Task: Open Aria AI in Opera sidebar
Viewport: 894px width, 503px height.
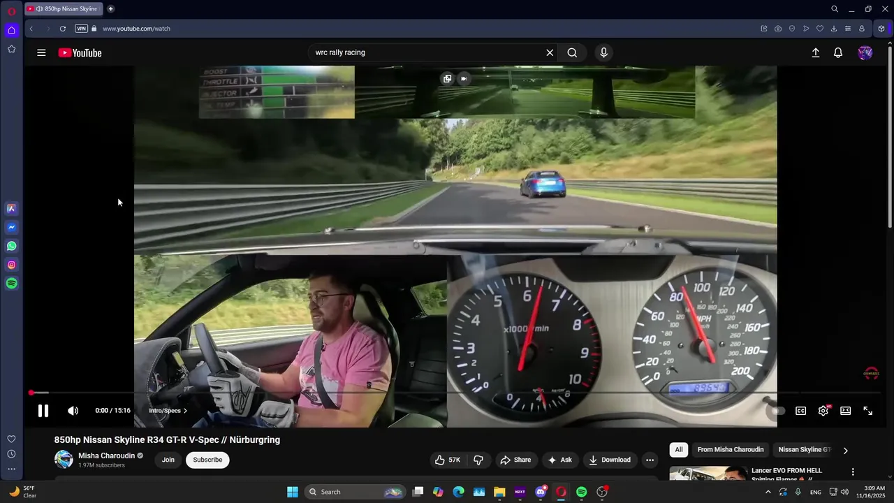Action: click(x=12, y=208)
